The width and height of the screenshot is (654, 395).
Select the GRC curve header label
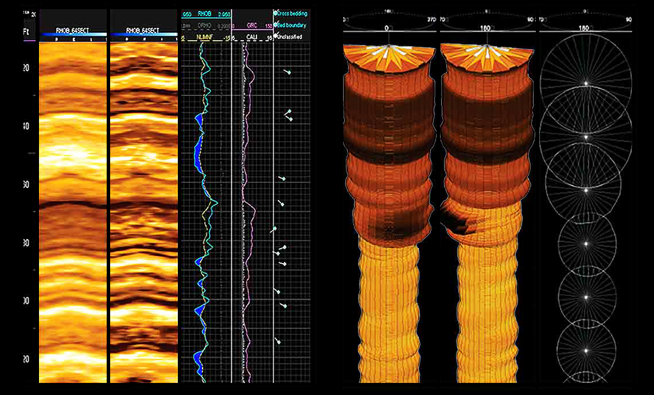[x=251, y=26]
